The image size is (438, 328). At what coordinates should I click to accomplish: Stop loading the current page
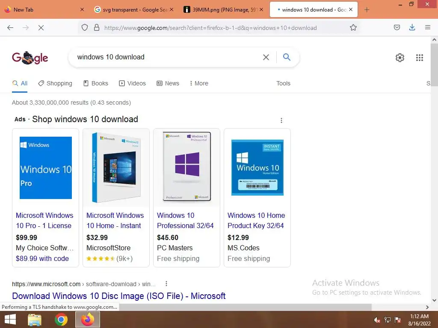pyautogui.click(x=41, y=28)
